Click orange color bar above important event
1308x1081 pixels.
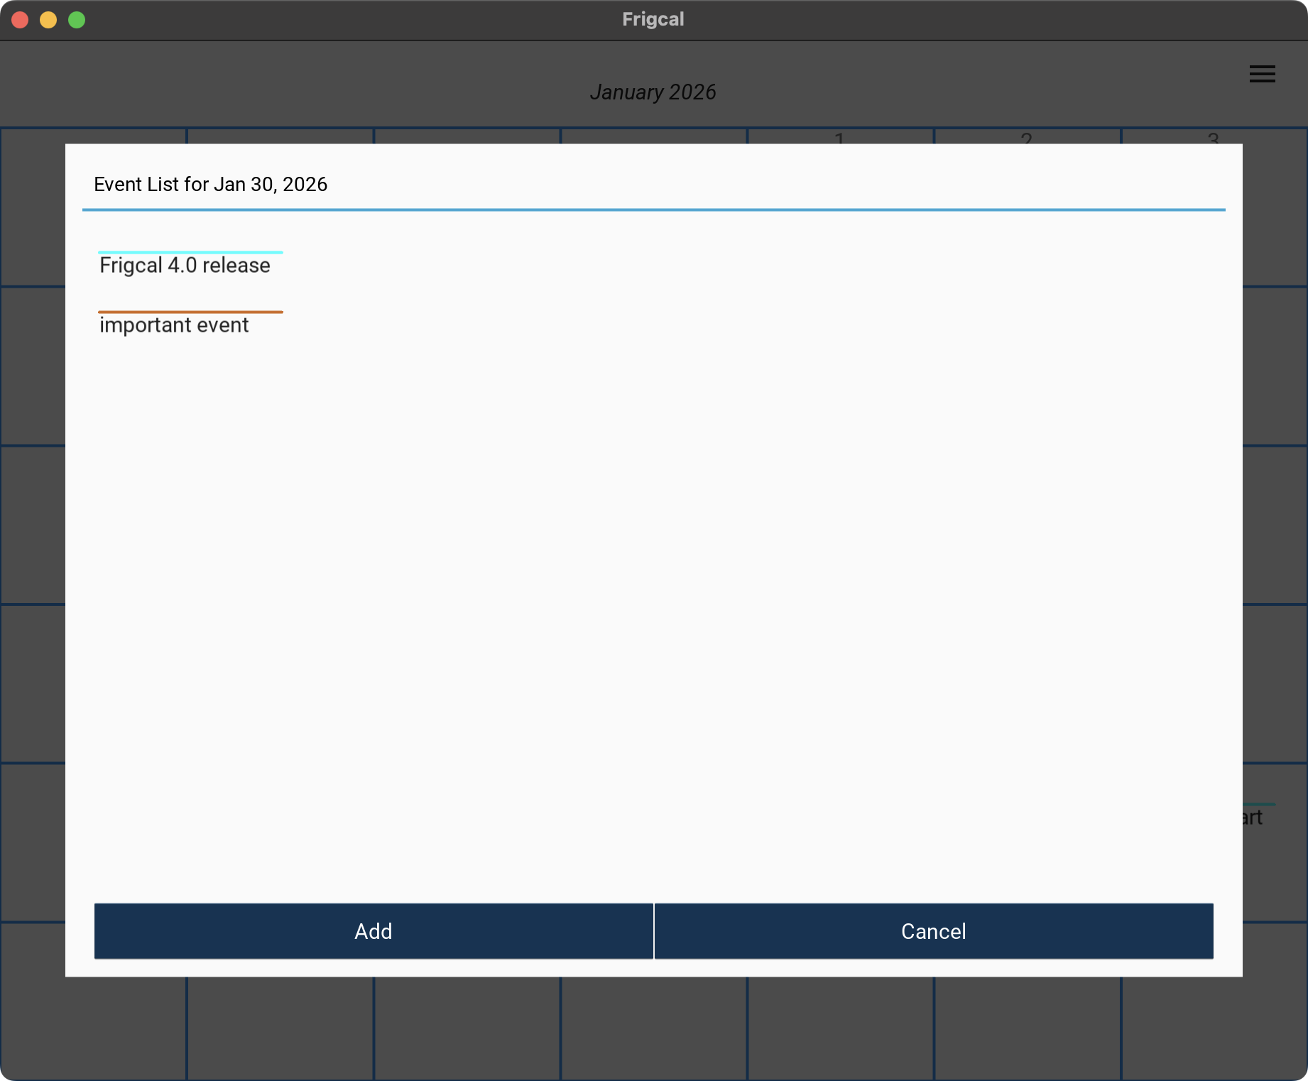(190, 312)
